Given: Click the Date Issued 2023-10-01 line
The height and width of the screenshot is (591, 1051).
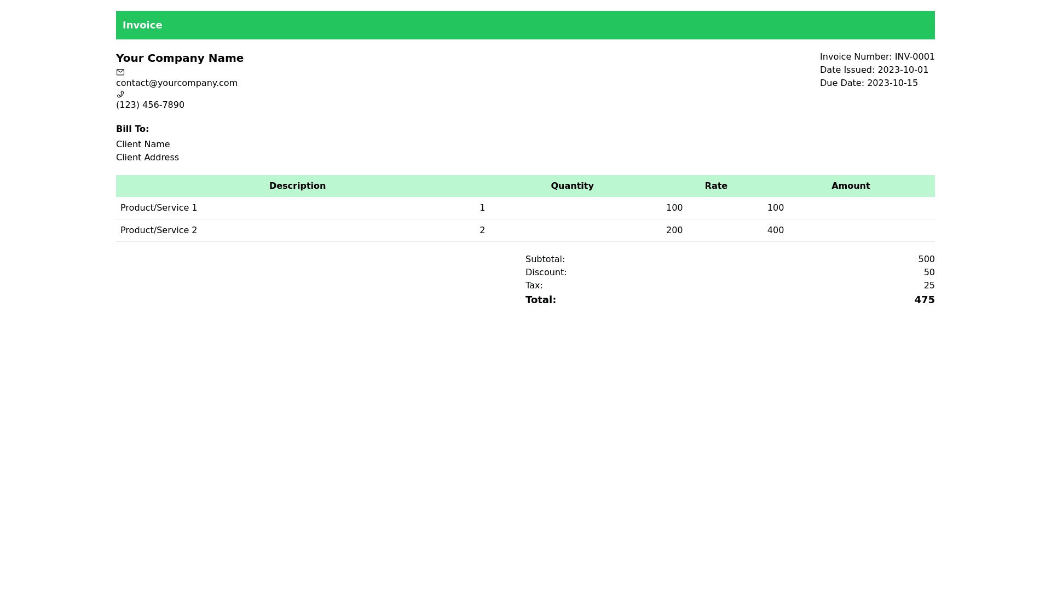Looking at the screenshot, I should pos(874,70).
